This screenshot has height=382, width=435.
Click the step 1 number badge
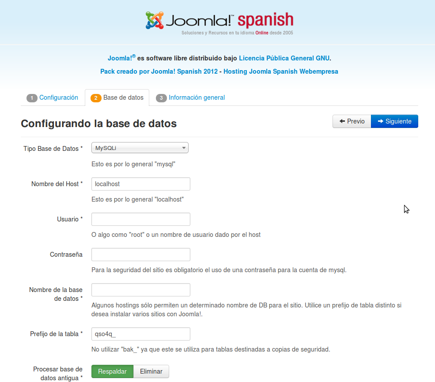(x=32, y=98)
